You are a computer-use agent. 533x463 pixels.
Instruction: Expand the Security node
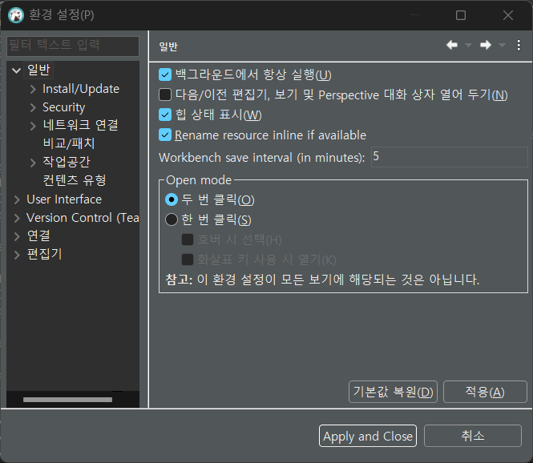[33, 107]
